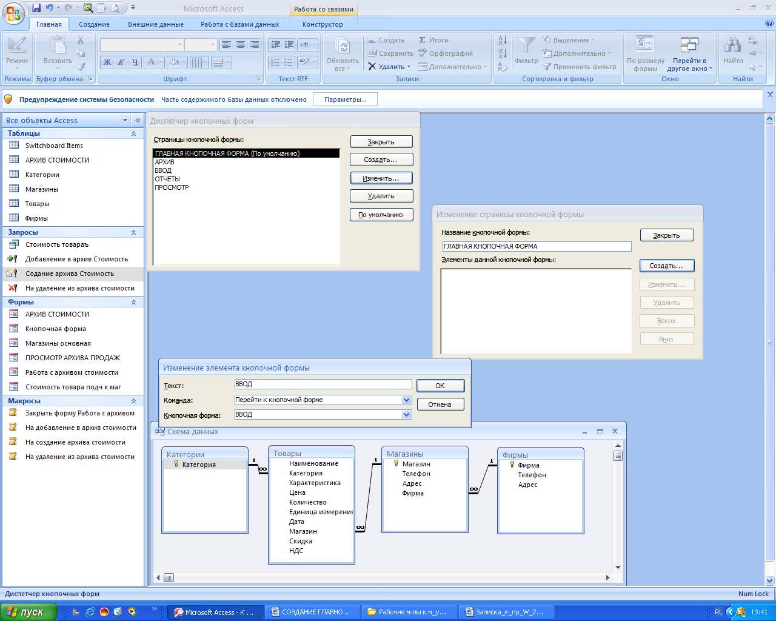Click the Save icon in quick access toolbar

(36, 8)
